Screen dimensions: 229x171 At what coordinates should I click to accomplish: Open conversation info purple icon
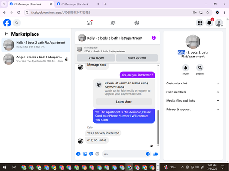pyautogui.click(x=153, y=38)
